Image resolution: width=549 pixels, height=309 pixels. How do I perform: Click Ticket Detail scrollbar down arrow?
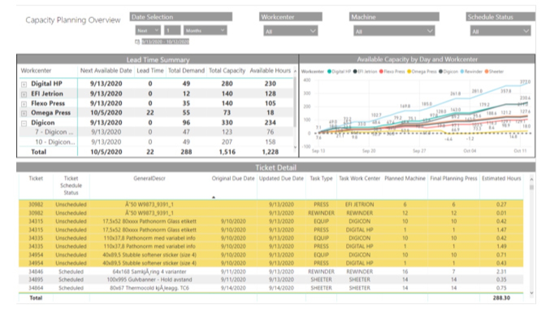[x=532, y=293]
